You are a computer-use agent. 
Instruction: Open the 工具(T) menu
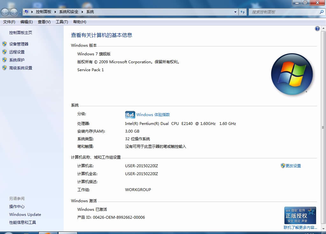(62, 22)
